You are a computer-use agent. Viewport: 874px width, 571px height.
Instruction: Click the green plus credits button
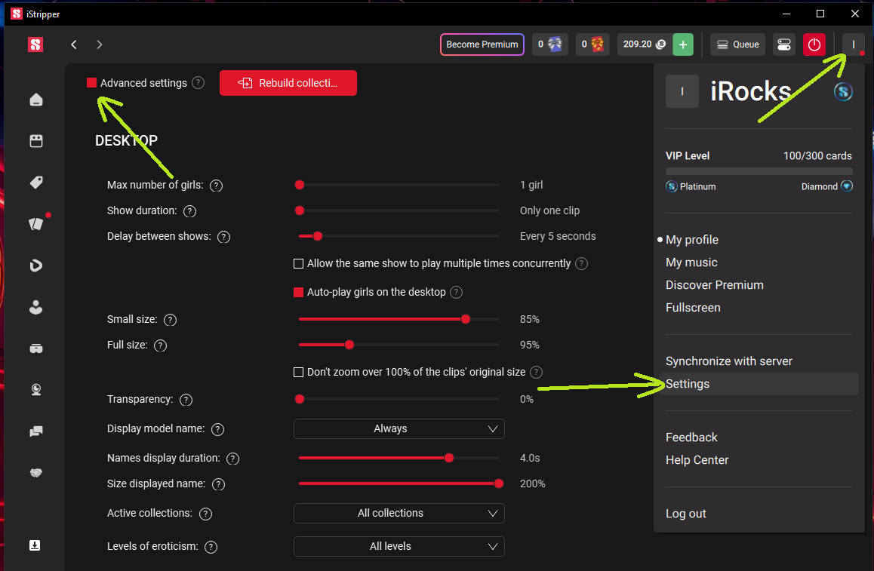click(x=683, y=45)
